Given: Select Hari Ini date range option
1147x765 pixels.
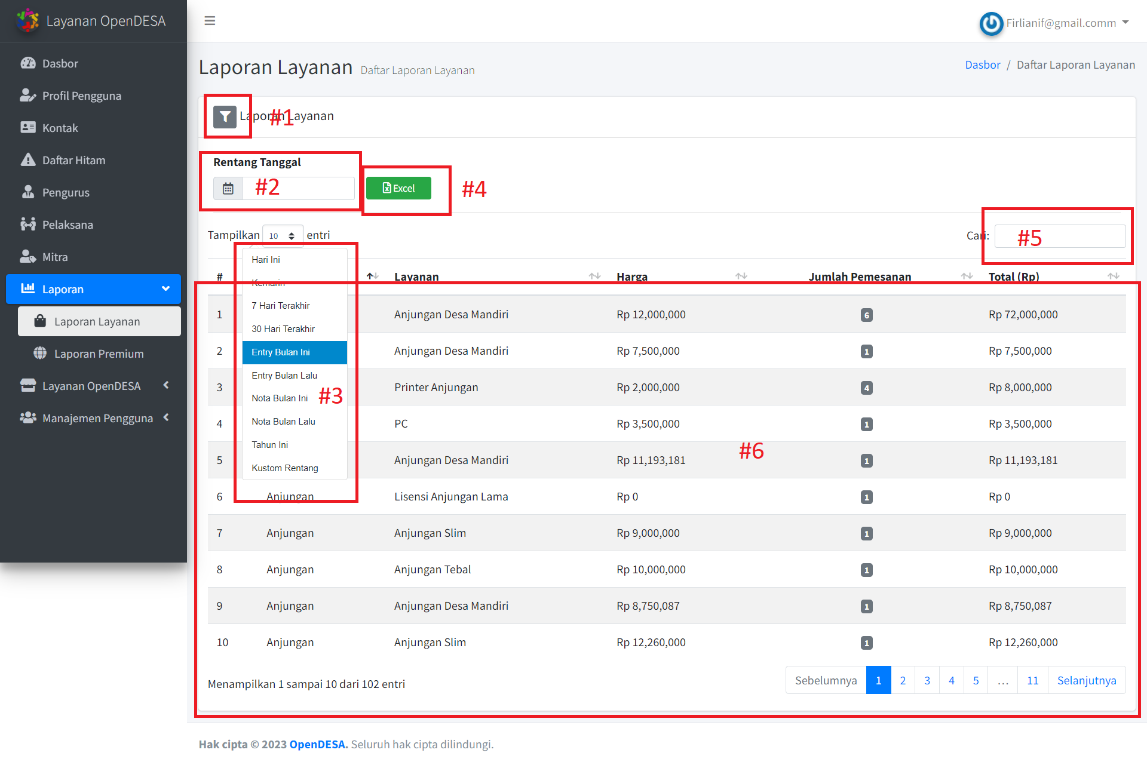Looking at the screenshot, I should tap(295, 260).
